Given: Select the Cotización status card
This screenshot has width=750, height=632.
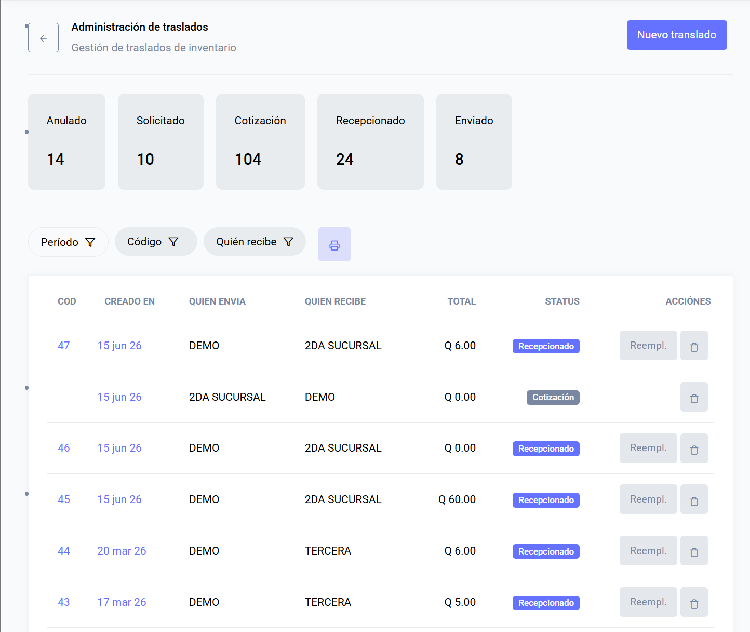Looking at the screenshot, I should coord(260,141).
